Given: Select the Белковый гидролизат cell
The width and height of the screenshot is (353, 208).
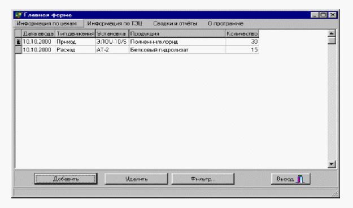Looking at the screenshot, I should click(x=177, y=50).
